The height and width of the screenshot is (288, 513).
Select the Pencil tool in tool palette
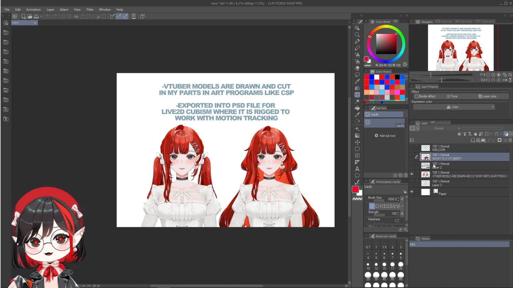pyautogui.click(x=357, y=48)
